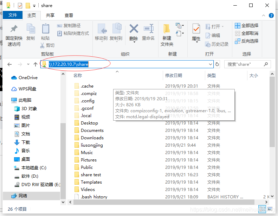Click the Properties quick access toolbar icon

tap(20, 6)
